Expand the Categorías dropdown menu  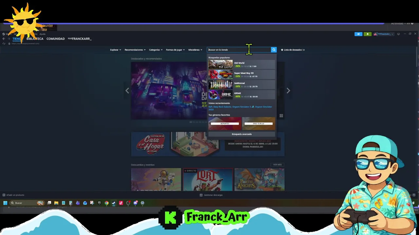156,50
